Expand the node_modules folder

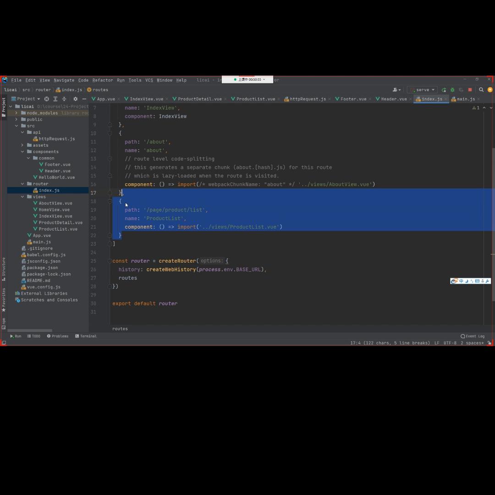[x=16, y=113]
